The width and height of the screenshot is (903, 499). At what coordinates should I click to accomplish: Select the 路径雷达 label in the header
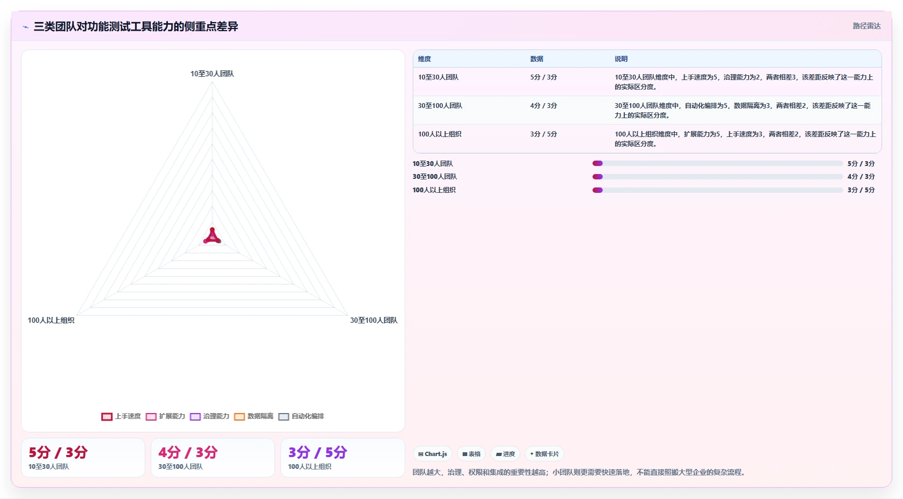[866, 26]
